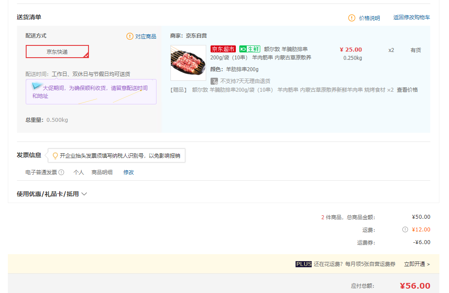Go back via 返回修改购物车 link

tap(412, 17)
